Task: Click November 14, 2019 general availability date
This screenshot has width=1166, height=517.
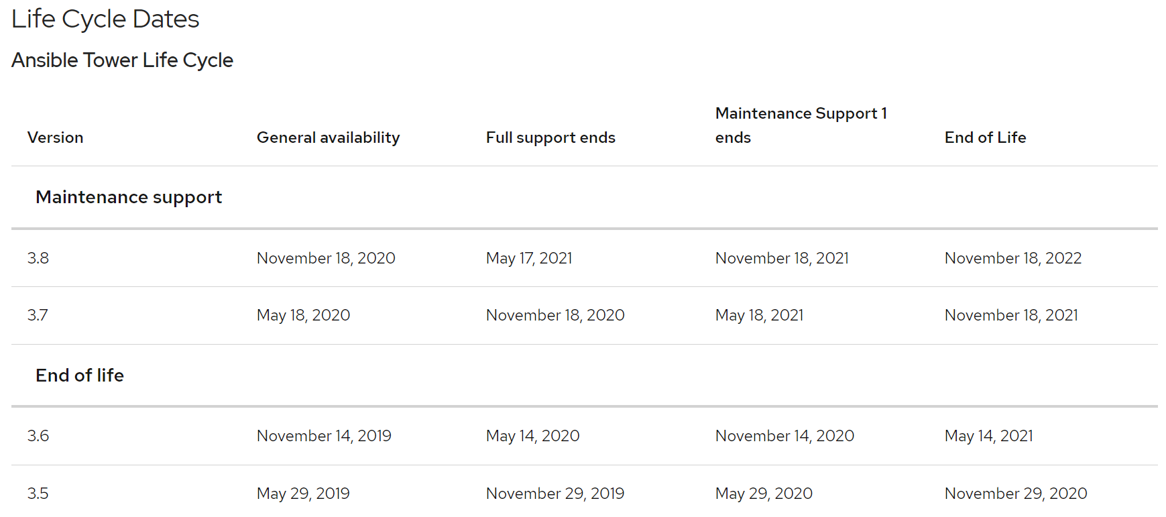Action: pyautogui.click(x=324, y=436)
